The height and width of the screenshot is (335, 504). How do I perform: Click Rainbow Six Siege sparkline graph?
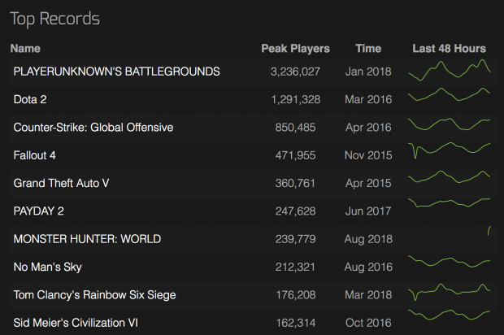click(x=450, y=292)
